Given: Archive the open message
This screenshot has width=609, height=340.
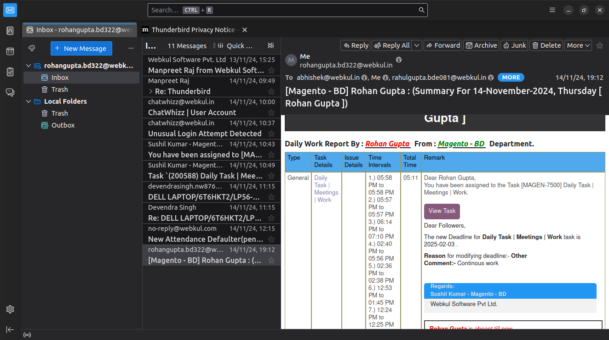Looking at the screenshot, I should pyautogui.click(x=481, y=45).
